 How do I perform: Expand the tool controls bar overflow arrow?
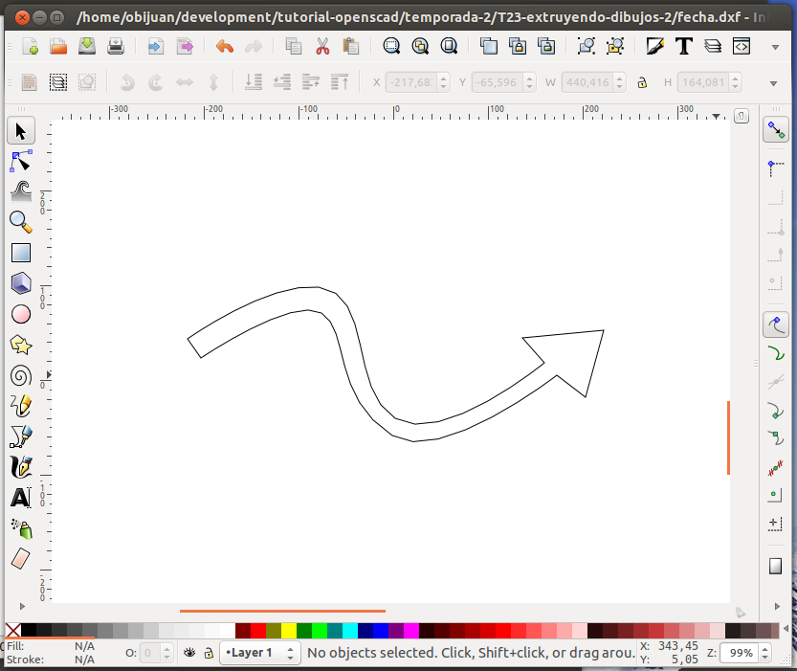click(774, 83)
